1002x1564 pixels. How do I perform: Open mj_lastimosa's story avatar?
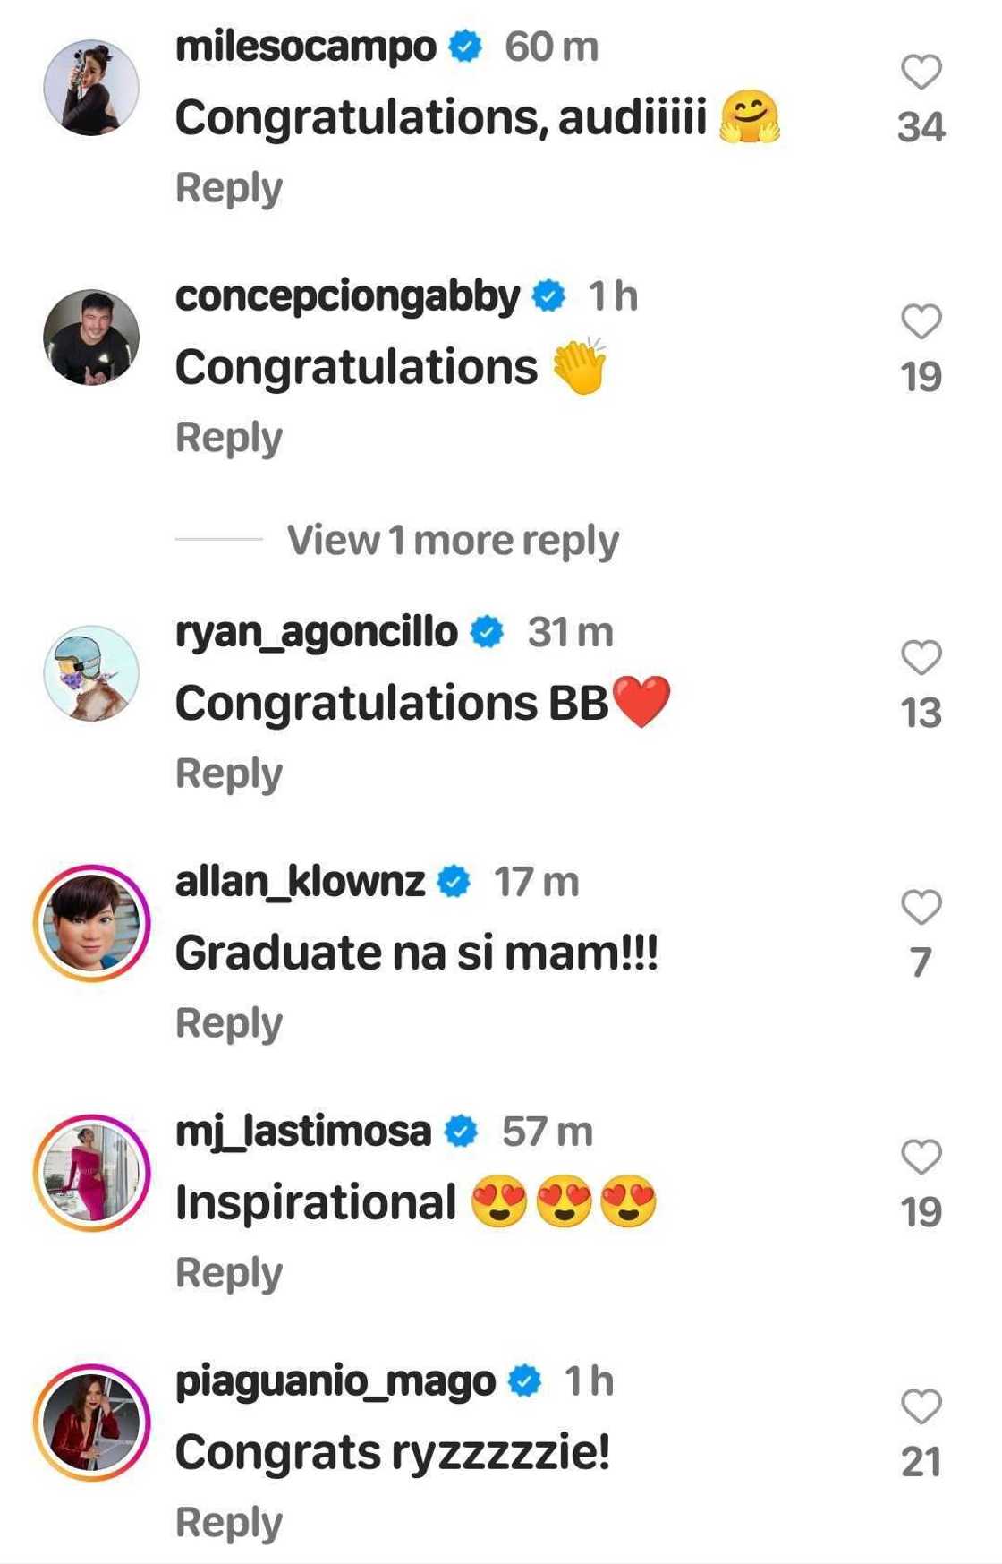[x=91, y=1173]
